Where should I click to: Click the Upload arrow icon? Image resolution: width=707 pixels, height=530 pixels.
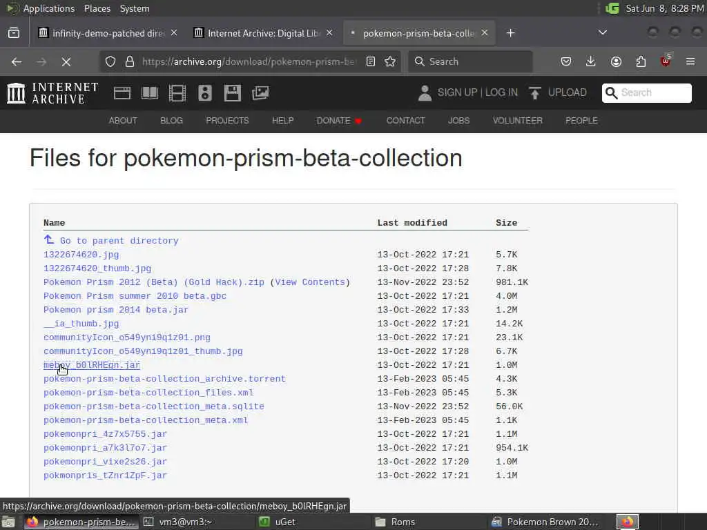tap(535, 93)
